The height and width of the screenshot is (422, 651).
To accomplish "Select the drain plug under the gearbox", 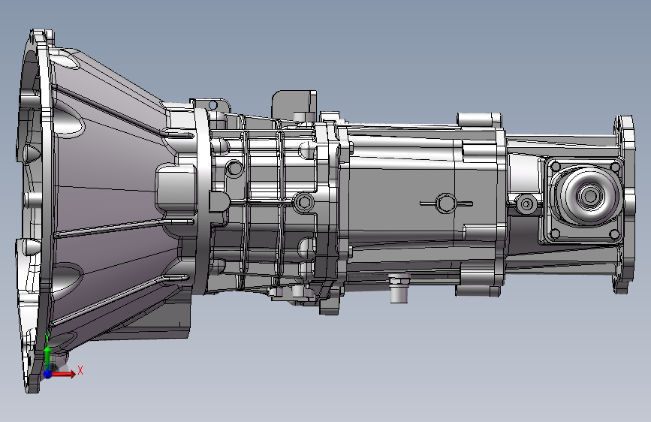I will (399, 288).
